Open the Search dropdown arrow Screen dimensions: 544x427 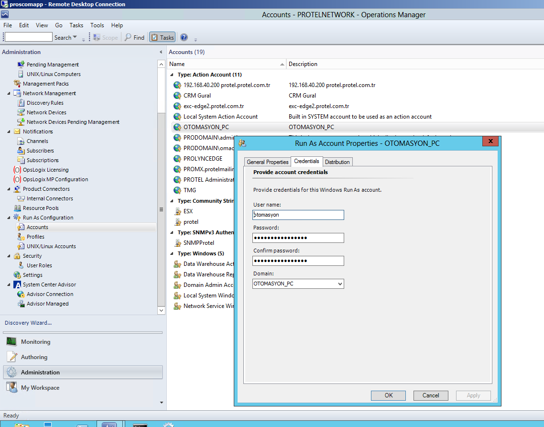[75, 38]
